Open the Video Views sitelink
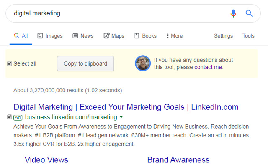Viewport: 268px width, 167px height. 46,160
